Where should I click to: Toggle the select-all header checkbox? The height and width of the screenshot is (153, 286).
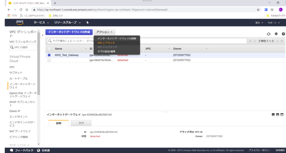coord(49,49)
